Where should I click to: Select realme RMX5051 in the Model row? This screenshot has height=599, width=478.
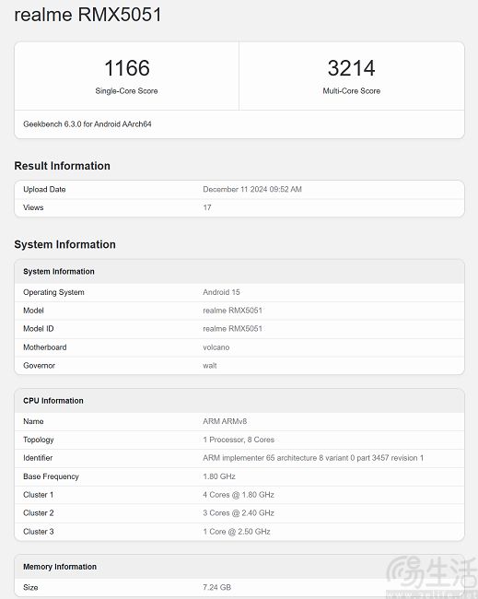(232, 311)
